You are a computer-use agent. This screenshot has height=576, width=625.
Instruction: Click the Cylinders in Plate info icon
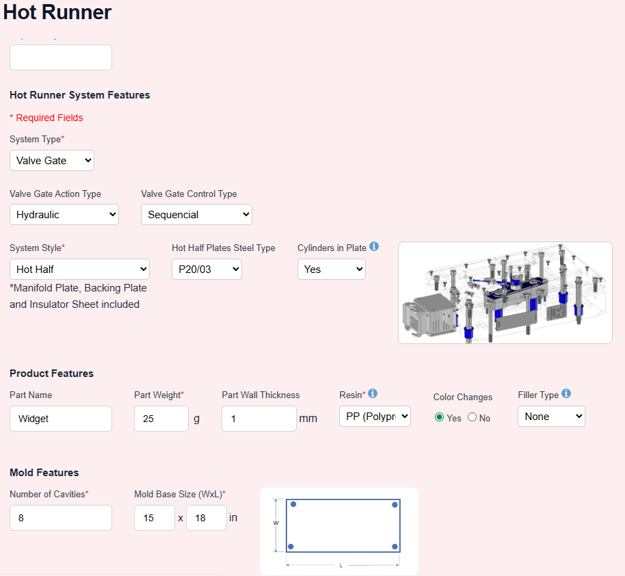tap(374, 246)
